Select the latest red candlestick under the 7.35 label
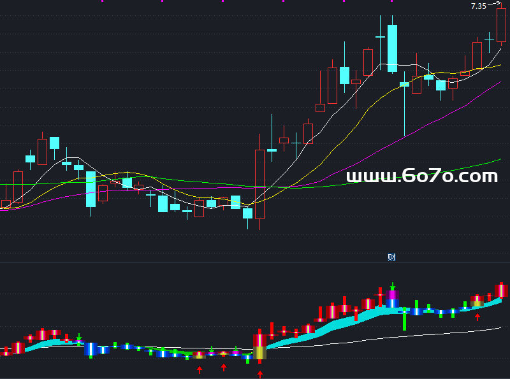This screenshot has width=510, height=379. [x=501, y=25]
